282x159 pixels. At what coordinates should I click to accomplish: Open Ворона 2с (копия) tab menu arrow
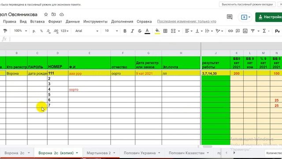[x=77, y=153]
